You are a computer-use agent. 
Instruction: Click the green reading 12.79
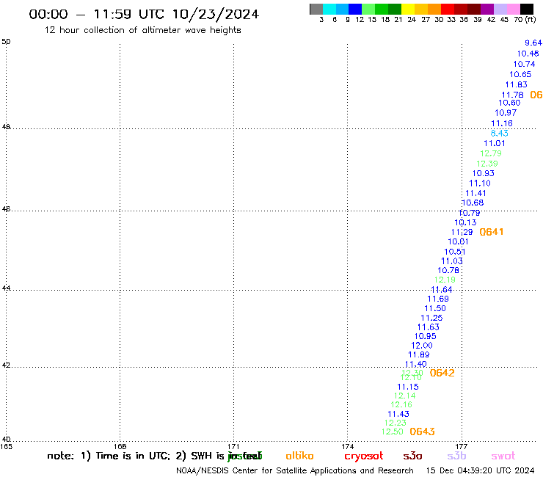pos(491,153)
